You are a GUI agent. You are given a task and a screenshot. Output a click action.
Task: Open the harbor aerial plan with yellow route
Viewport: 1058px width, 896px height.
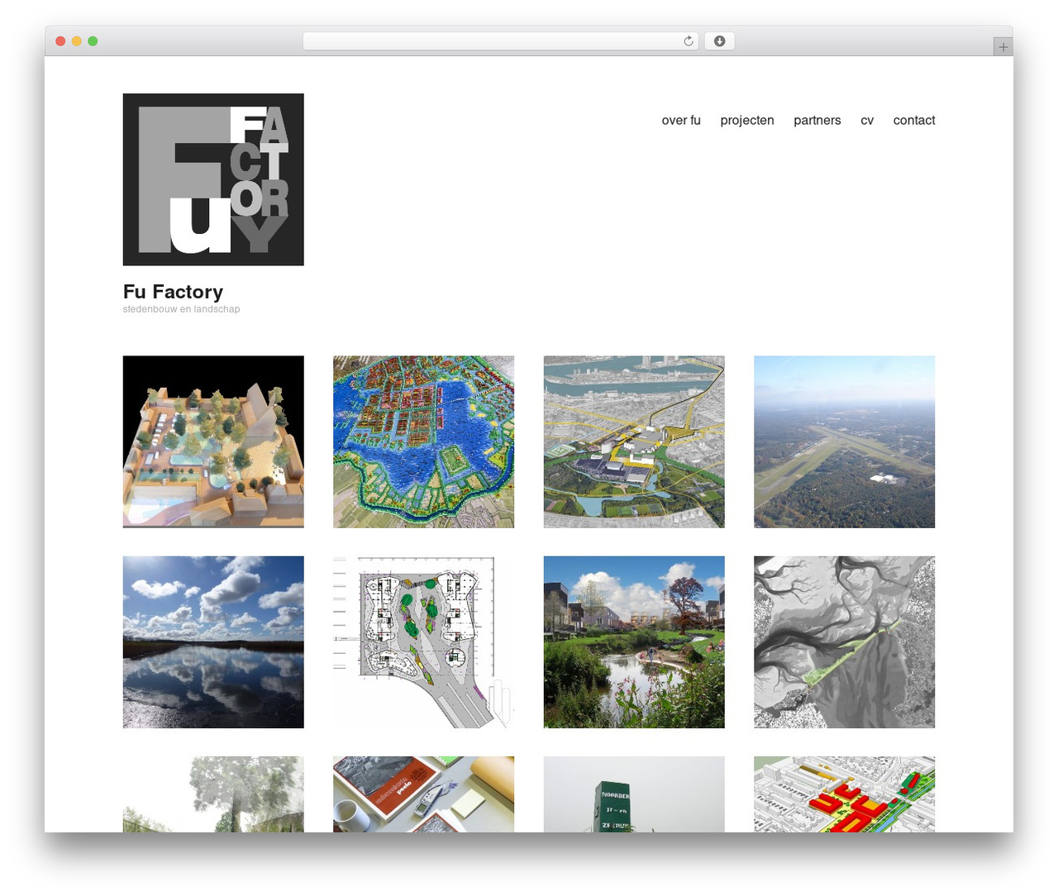634,441
